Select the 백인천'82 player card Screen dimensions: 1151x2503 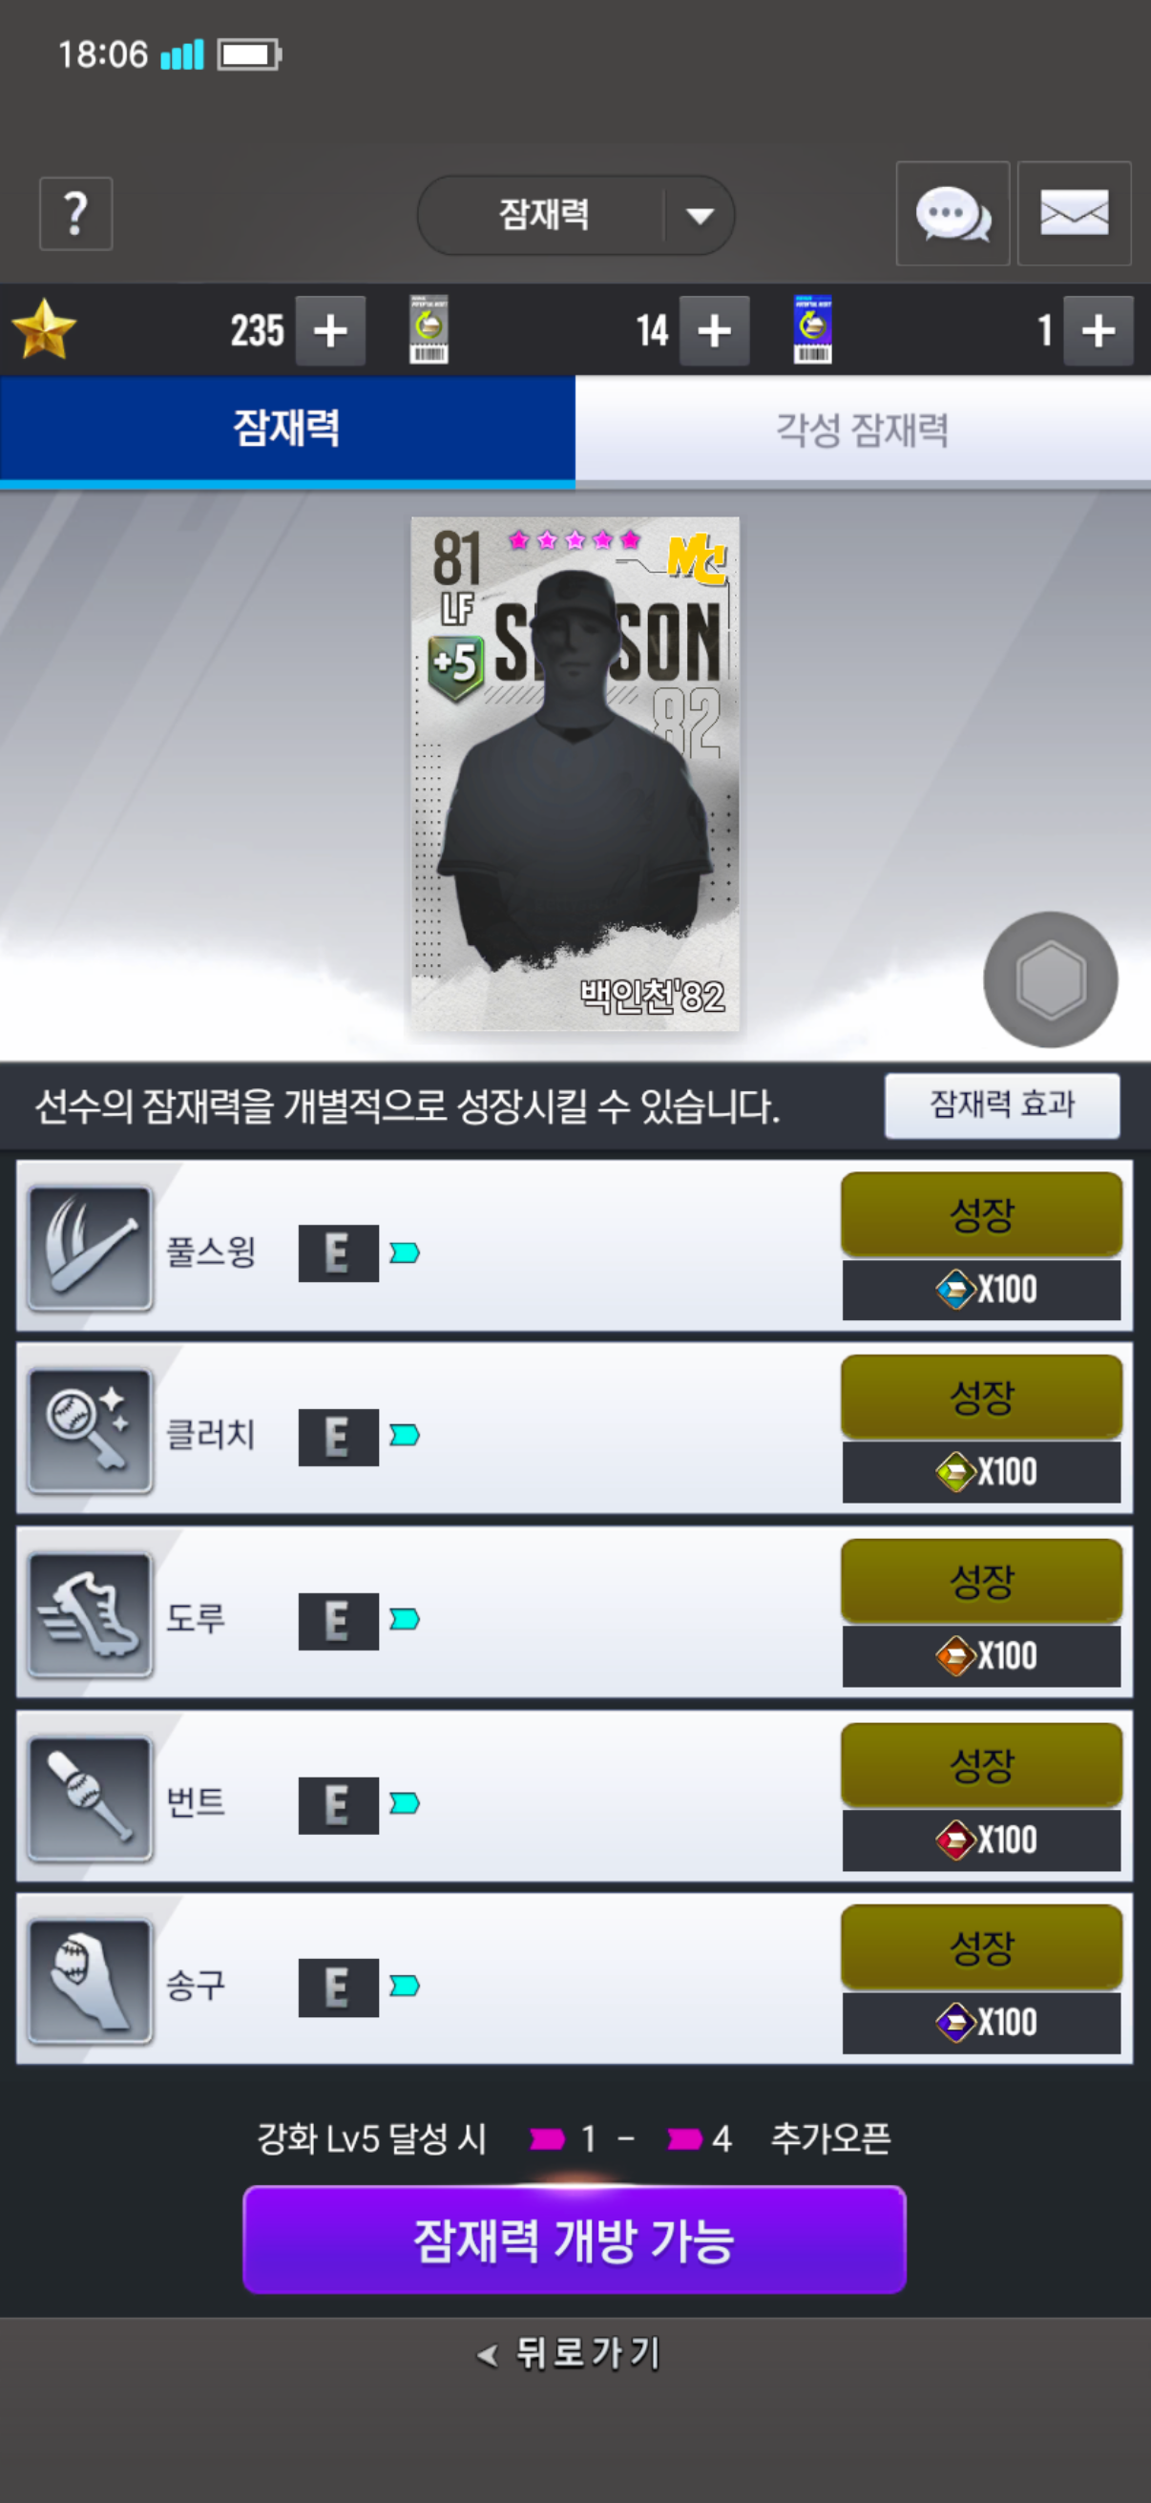[575, 773]
